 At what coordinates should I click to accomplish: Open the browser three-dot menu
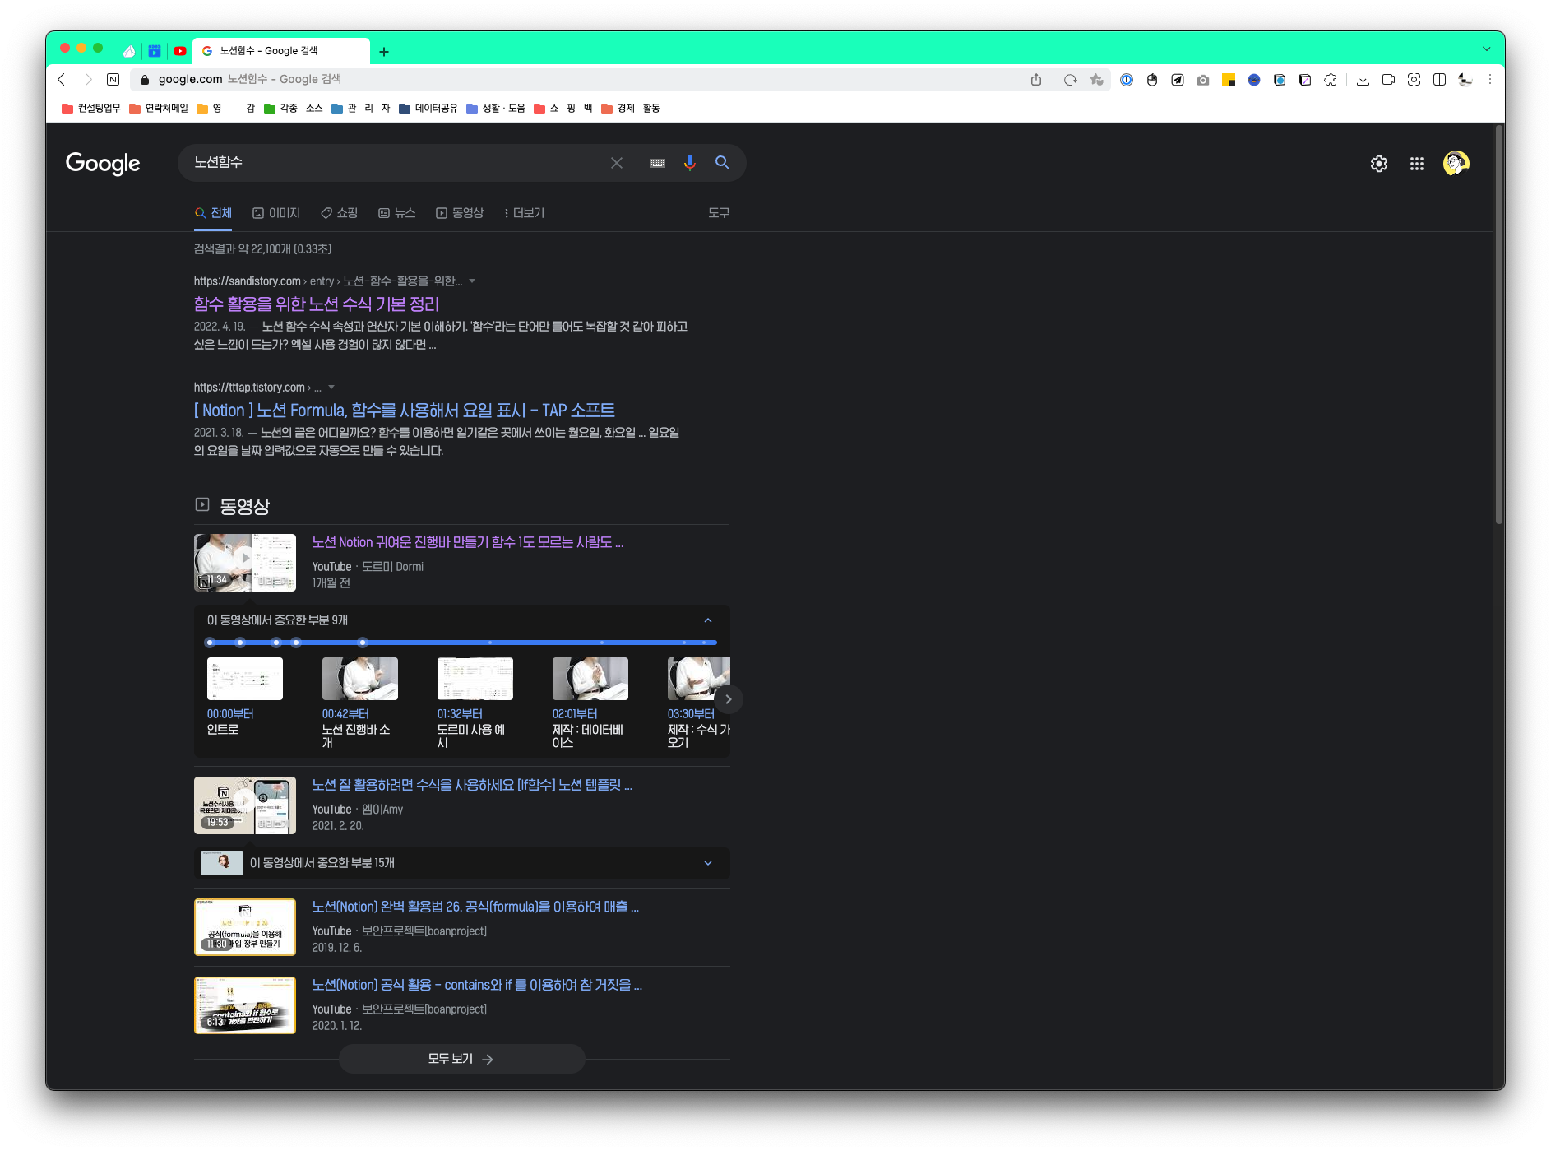[x=1489, y=80]
